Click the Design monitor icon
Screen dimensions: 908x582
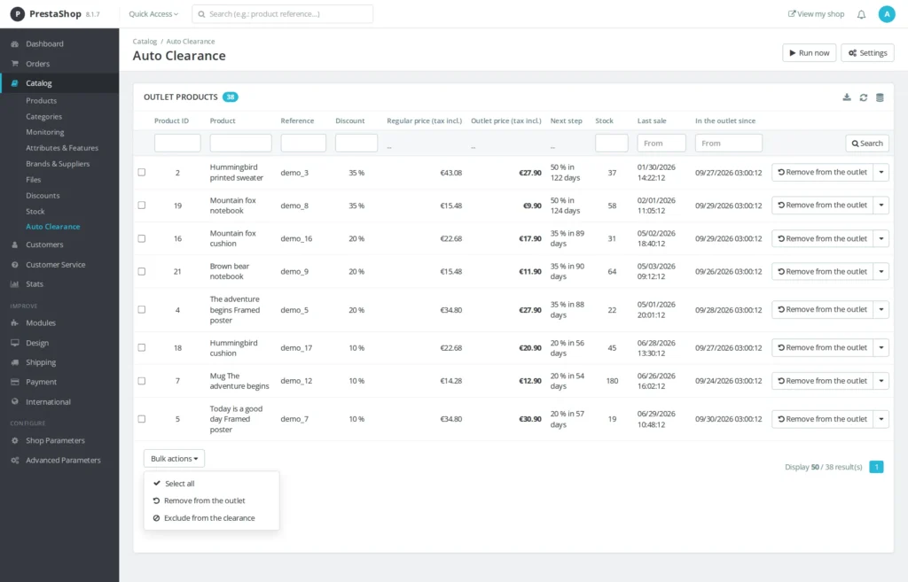[x=14, y=343]
